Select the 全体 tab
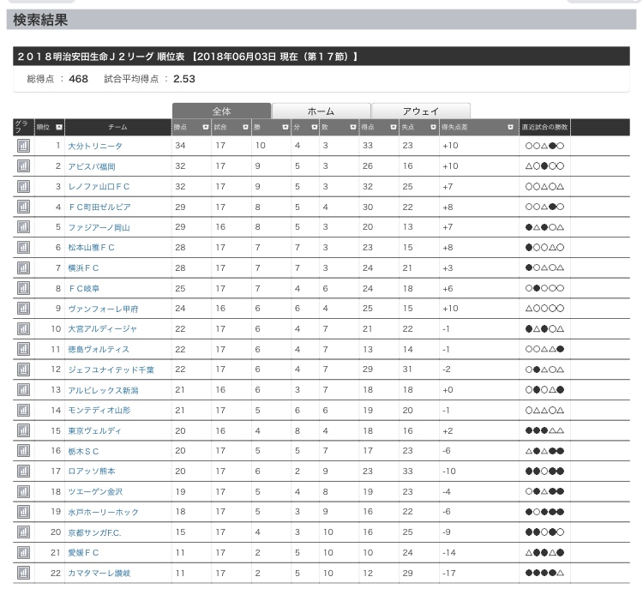643x595 pixels. (221, 111)
